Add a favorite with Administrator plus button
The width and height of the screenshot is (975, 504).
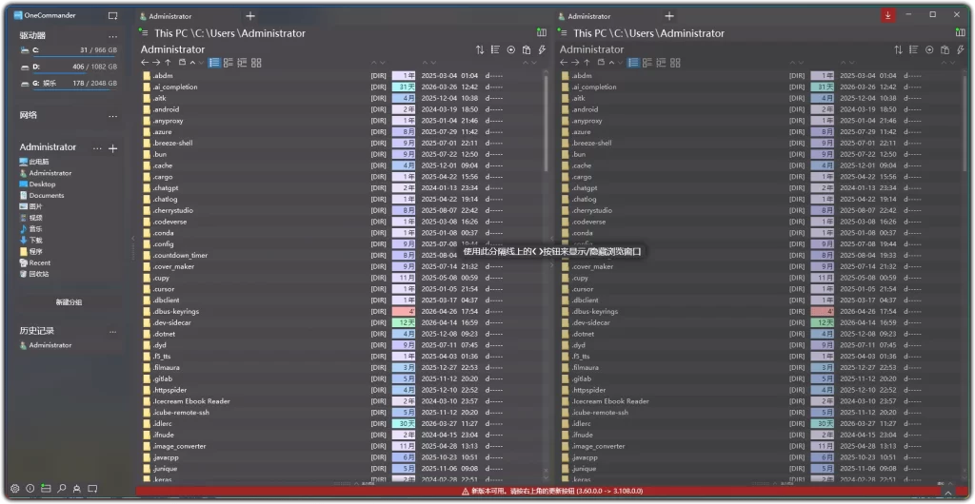113,149
